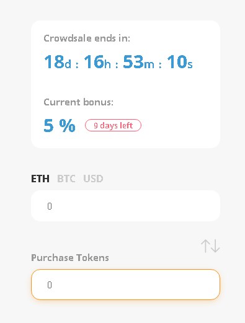Choose the USD currency tab
Viewport: 245px width, 323px height.
[93, 179]
